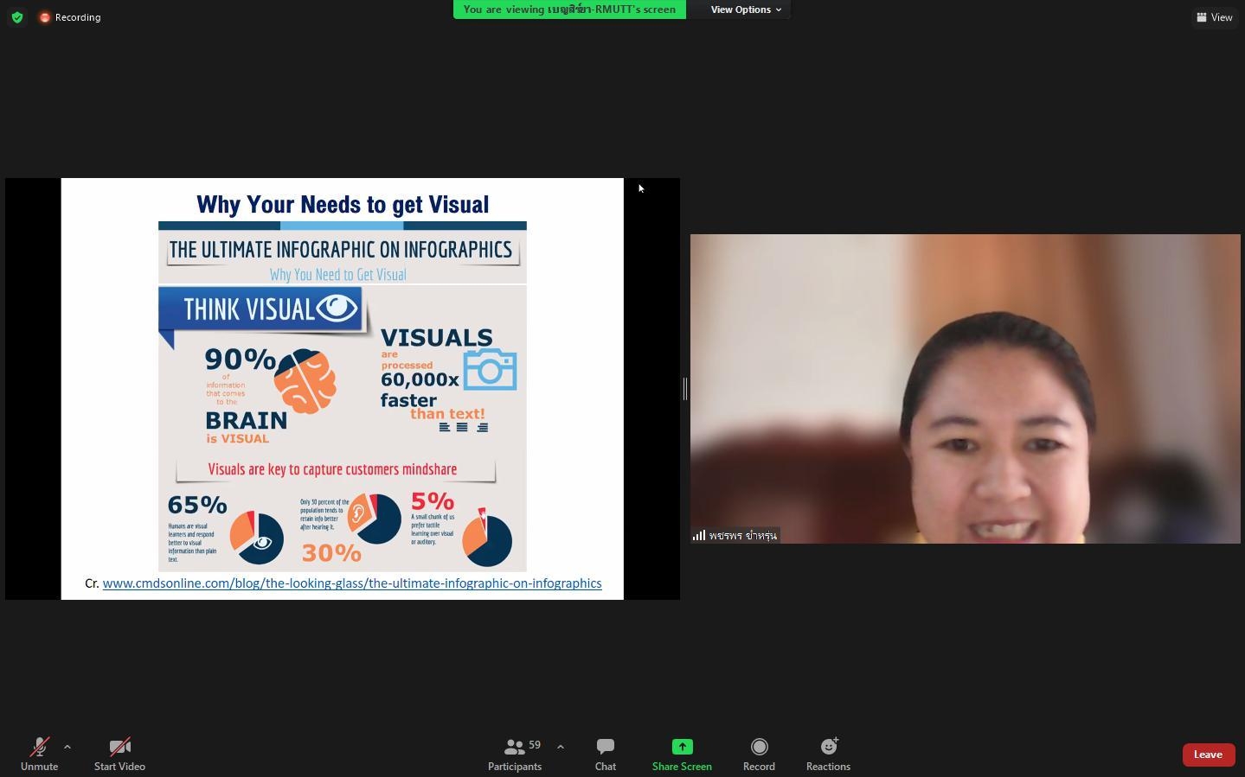Viewport: 1245px width, 777px height.
Task: Open audio options arrow next to Unmute
Action: tap(67, 747)
